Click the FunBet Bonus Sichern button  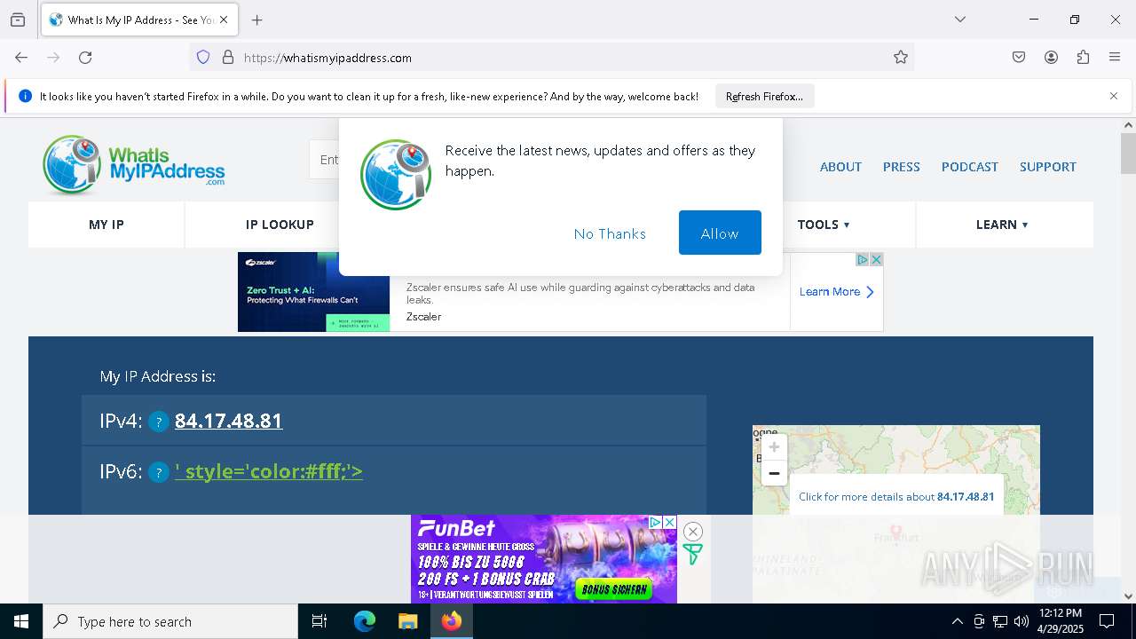[x=614, y=588]
